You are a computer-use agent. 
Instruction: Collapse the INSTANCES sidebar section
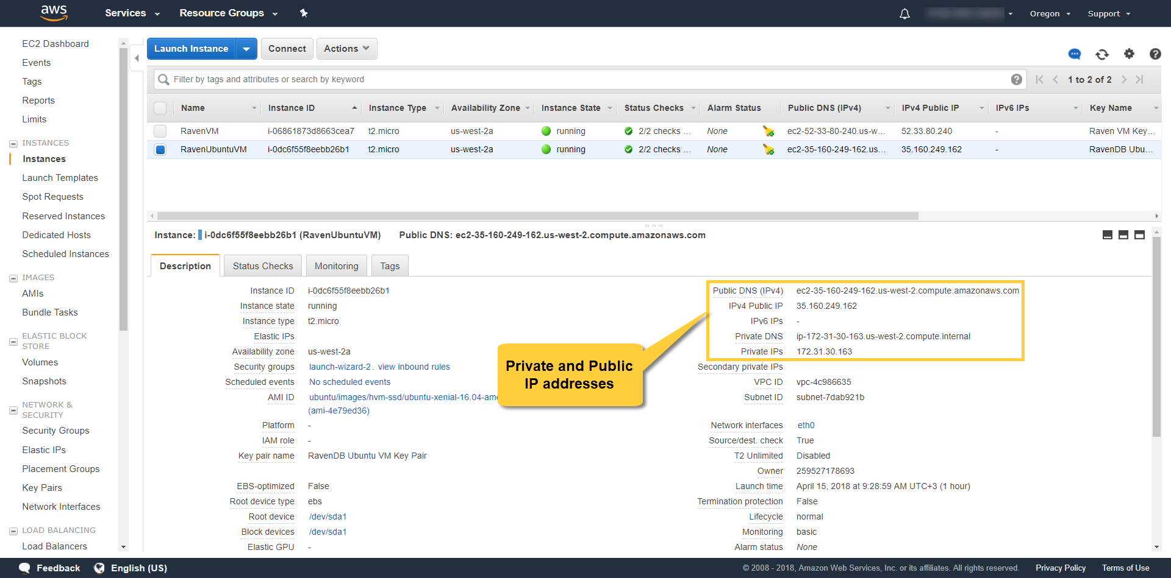[13, 144]
